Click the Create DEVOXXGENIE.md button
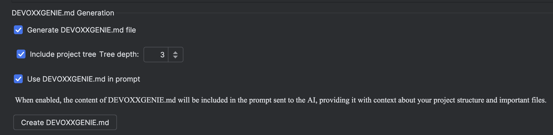This screenshot has height=135, width=553. [x=65, y=122]
